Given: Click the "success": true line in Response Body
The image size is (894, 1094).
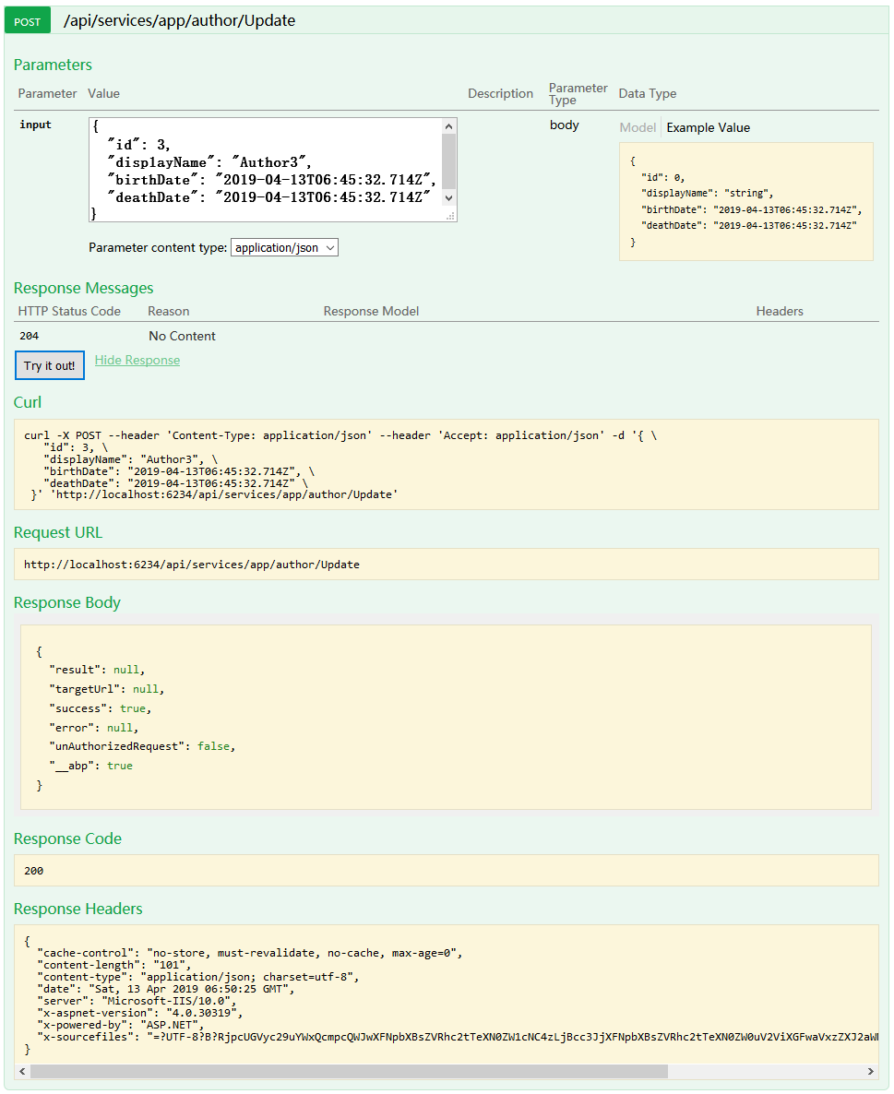Looking at the screenshot, I should click(101, 708).
